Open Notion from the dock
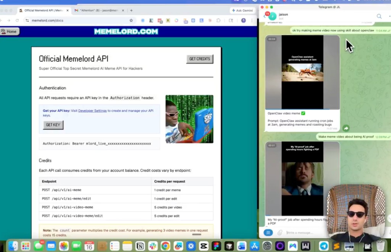This screenshot has width=391, height=252. [x=140, y=246]
